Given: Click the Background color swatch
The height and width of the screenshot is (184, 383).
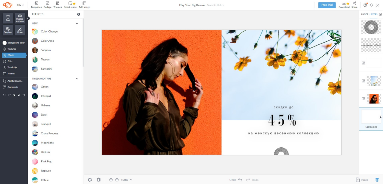Looking at the screenshot, I should tap(4, 43).
